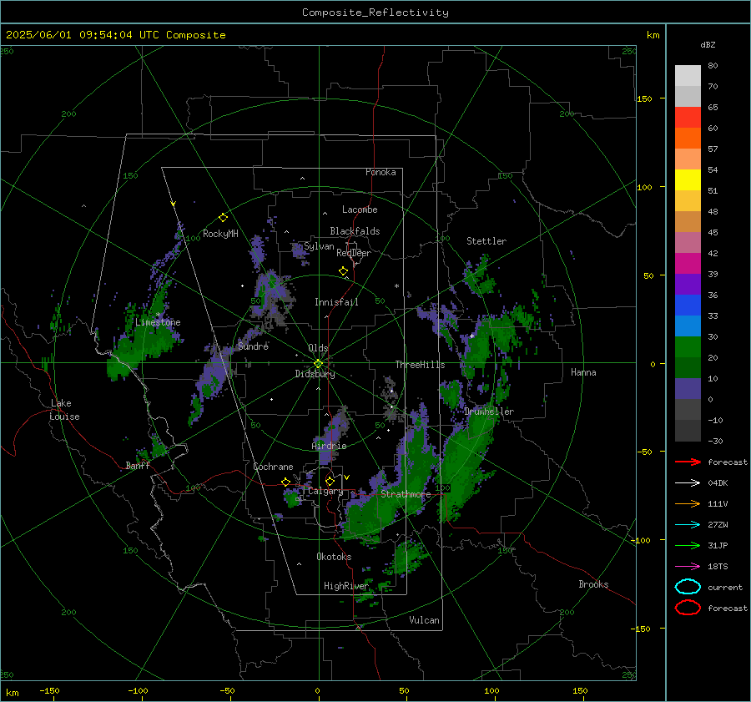Click the Banff label
Screen dimensions: 751x702
click(138, 465)
